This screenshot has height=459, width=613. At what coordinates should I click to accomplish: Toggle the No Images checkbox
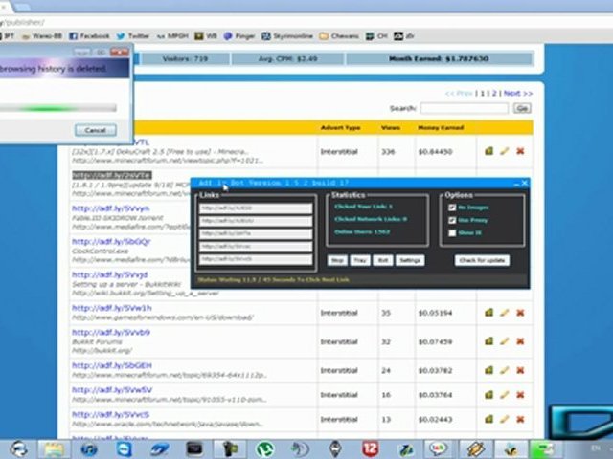point(452,207)
